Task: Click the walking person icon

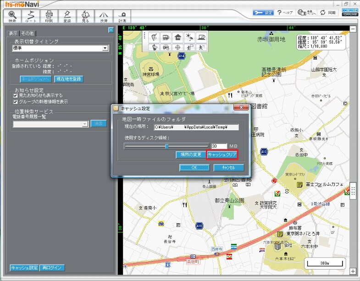Action: point(201,47)
